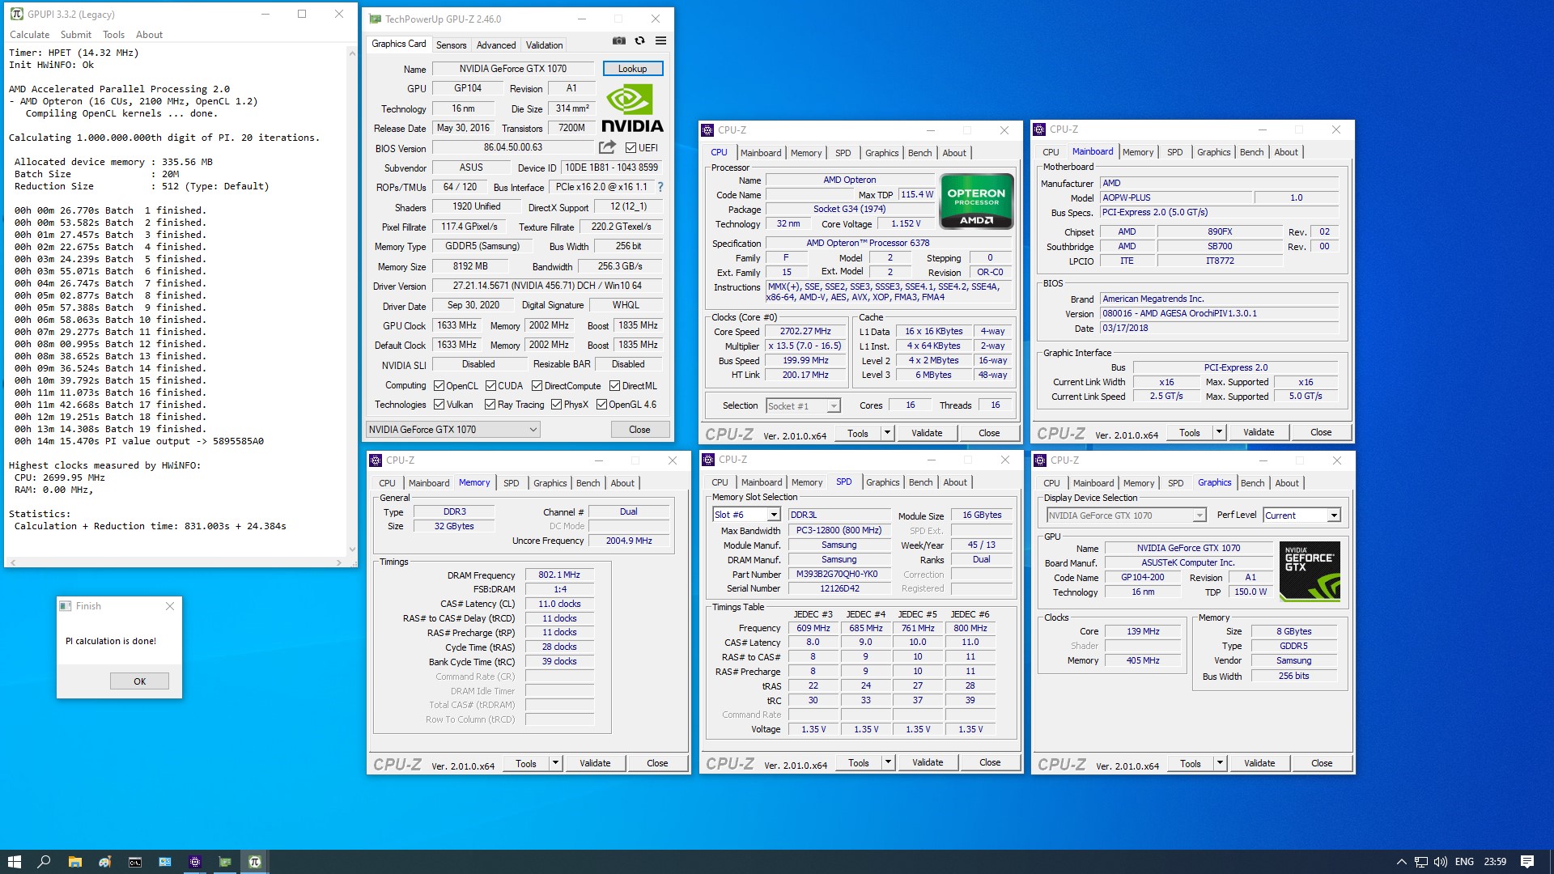Screen dimensions: 1554x874
Task: Open Command Prompt taskbar icon
Action: pyautogui.click(x=134, y=862)
